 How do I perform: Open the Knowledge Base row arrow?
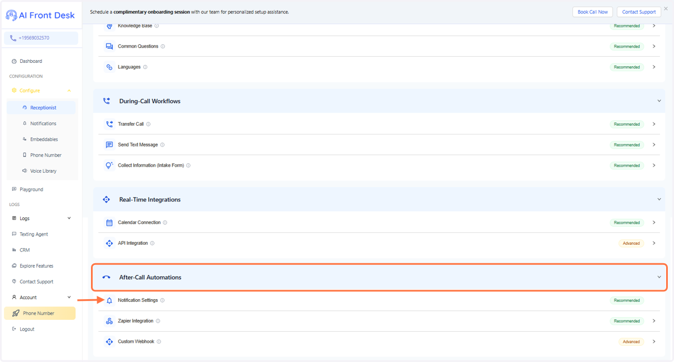[x=654, y=26]
